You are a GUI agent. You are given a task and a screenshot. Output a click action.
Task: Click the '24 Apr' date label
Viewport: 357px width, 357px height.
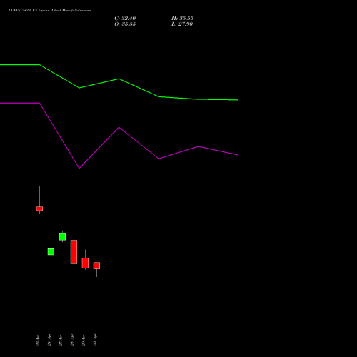pyautogui.click(x=49, y=340)
